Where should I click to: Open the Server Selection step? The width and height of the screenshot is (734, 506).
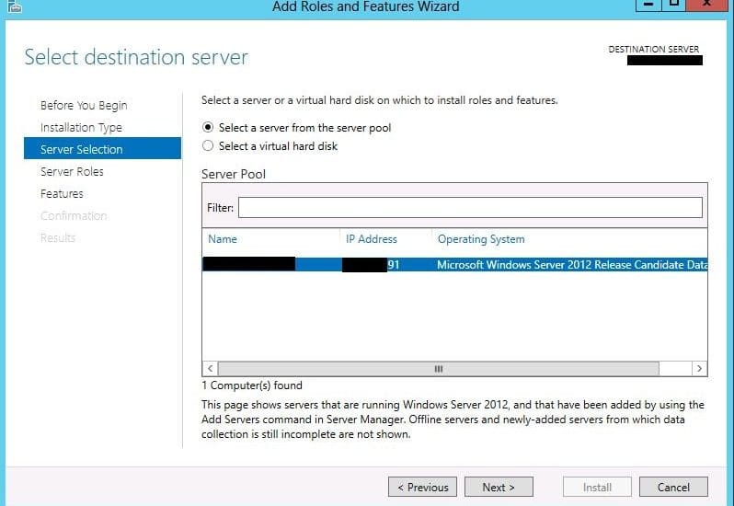102,149
